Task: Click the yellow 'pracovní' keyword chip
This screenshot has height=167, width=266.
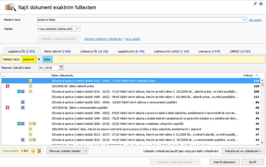Action: [x=29, y=59]
